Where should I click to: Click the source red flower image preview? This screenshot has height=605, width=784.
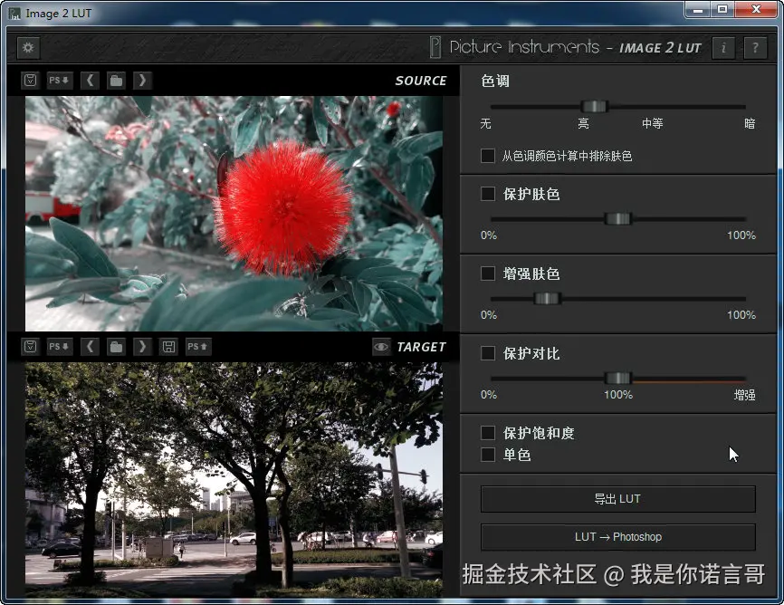234,214
